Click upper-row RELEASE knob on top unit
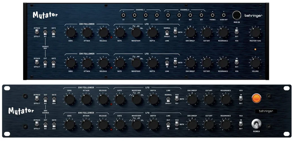 [x=103, y=32]
